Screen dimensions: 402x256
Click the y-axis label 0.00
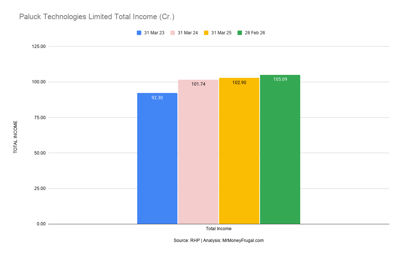tap(41, 224)
